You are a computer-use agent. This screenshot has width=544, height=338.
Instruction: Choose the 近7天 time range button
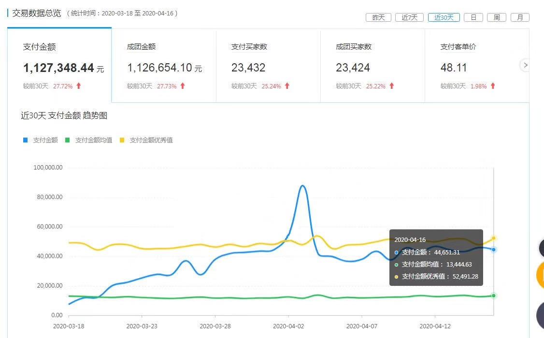(409, 17)
